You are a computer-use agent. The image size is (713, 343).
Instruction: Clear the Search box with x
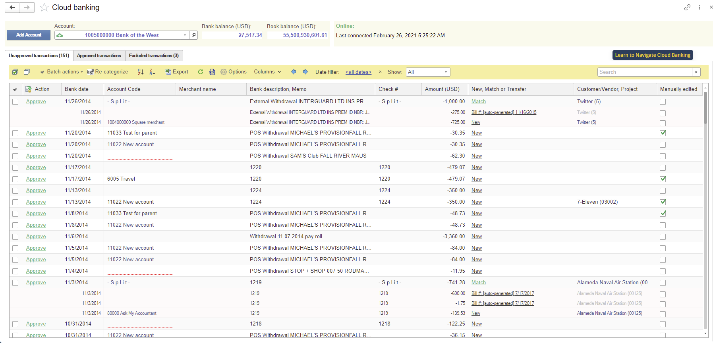(696, 72)
